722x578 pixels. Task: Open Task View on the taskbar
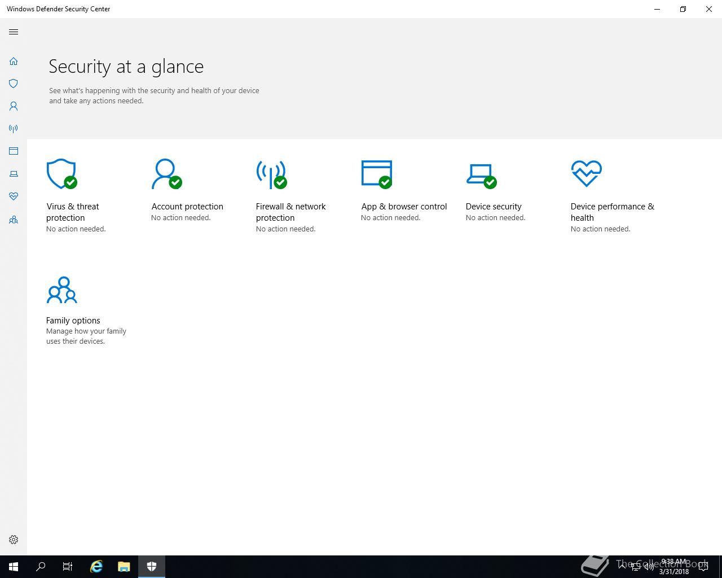68,567
